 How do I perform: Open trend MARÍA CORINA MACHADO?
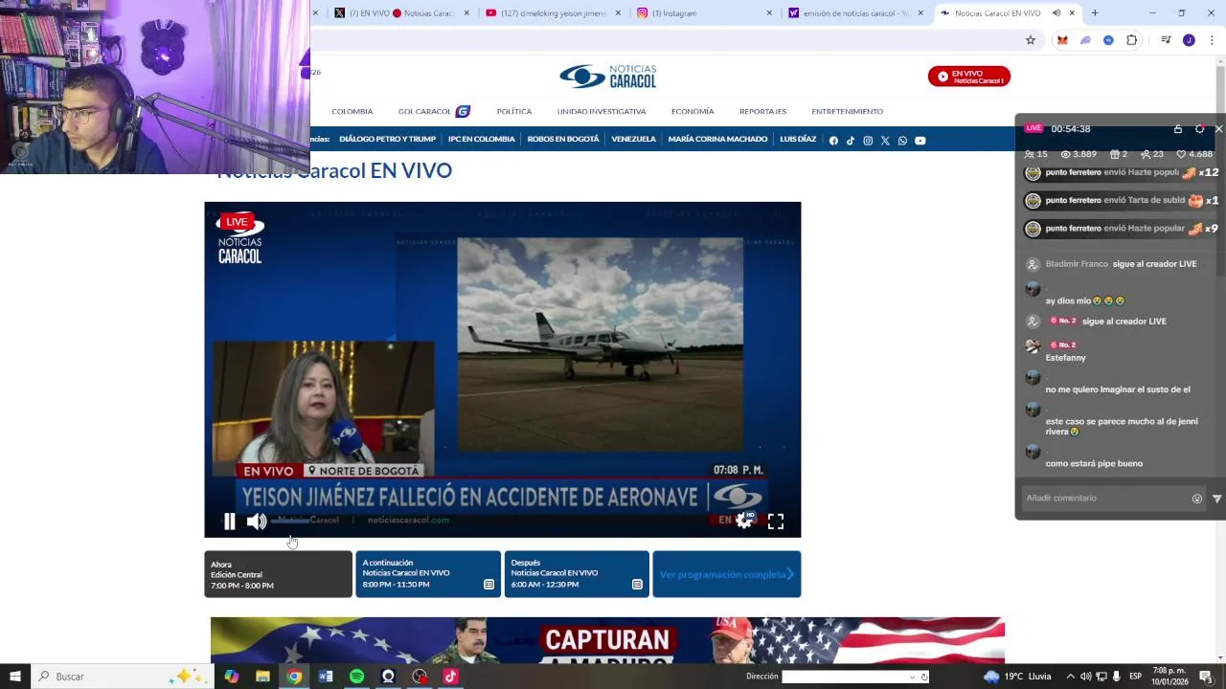tap(717, 140)
